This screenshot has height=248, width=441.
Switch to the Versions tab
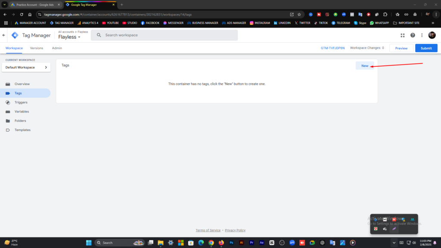coord(37,48)
